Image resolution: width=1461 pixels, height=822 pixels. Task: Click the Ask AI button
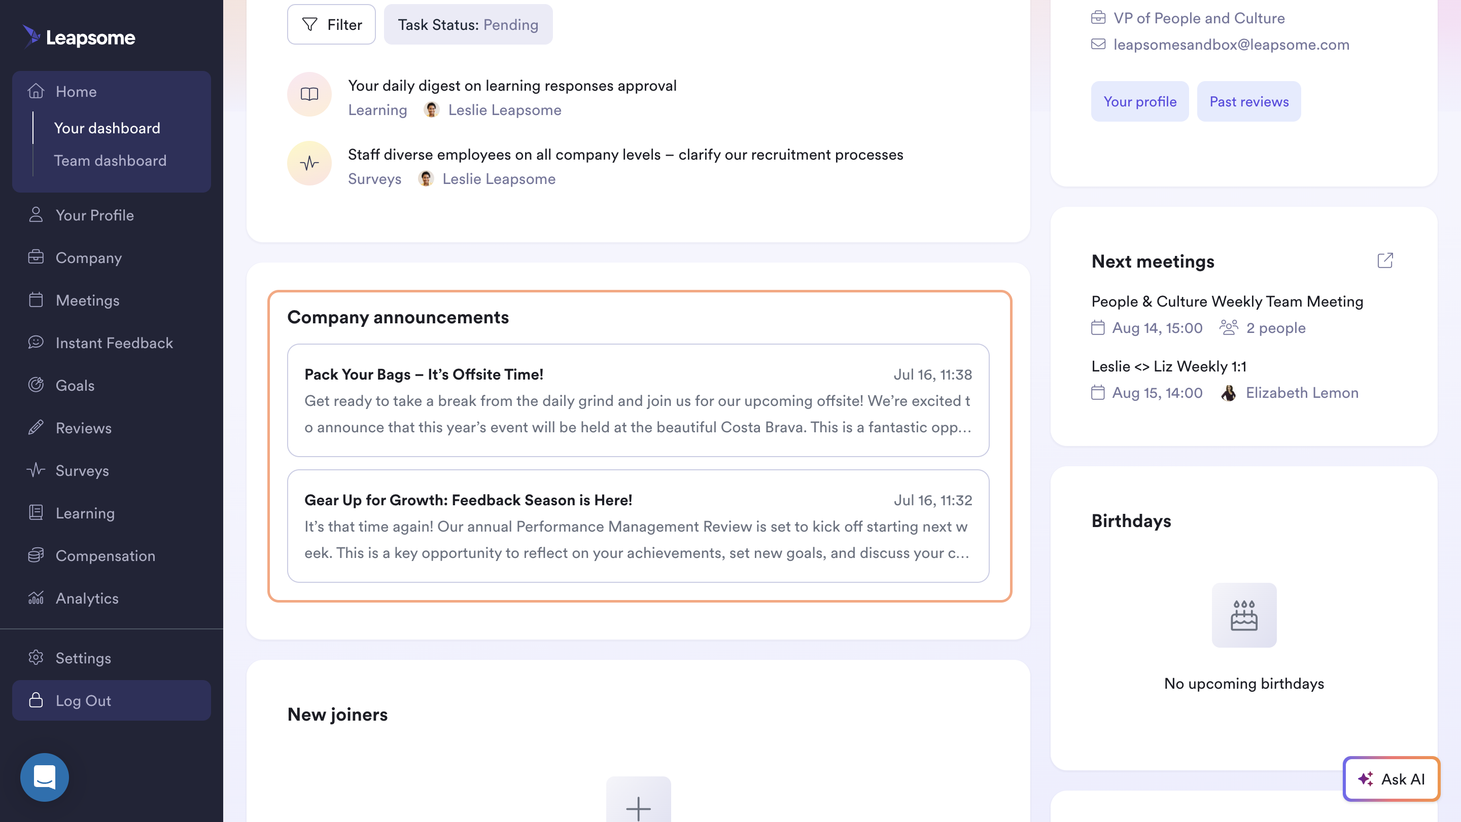[x=1391, y=779]
